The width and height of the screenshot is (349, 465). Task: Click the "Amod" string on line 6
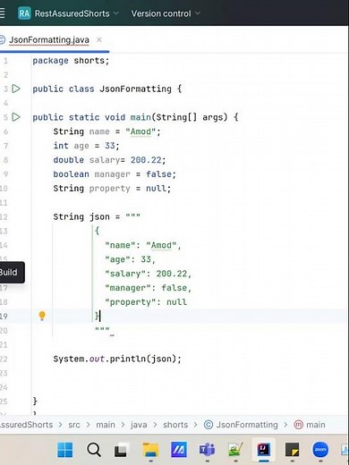[140, 131]
